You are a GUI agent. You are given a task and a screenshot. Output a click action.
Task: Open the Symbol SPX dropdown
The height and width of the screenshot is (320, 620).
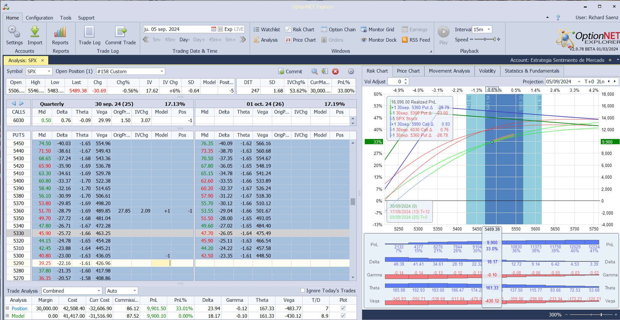click(49, 71)
